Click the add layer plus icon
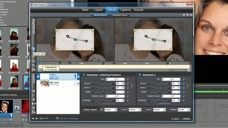This screenshot has height=128, width=228. (x=34, y=91)
